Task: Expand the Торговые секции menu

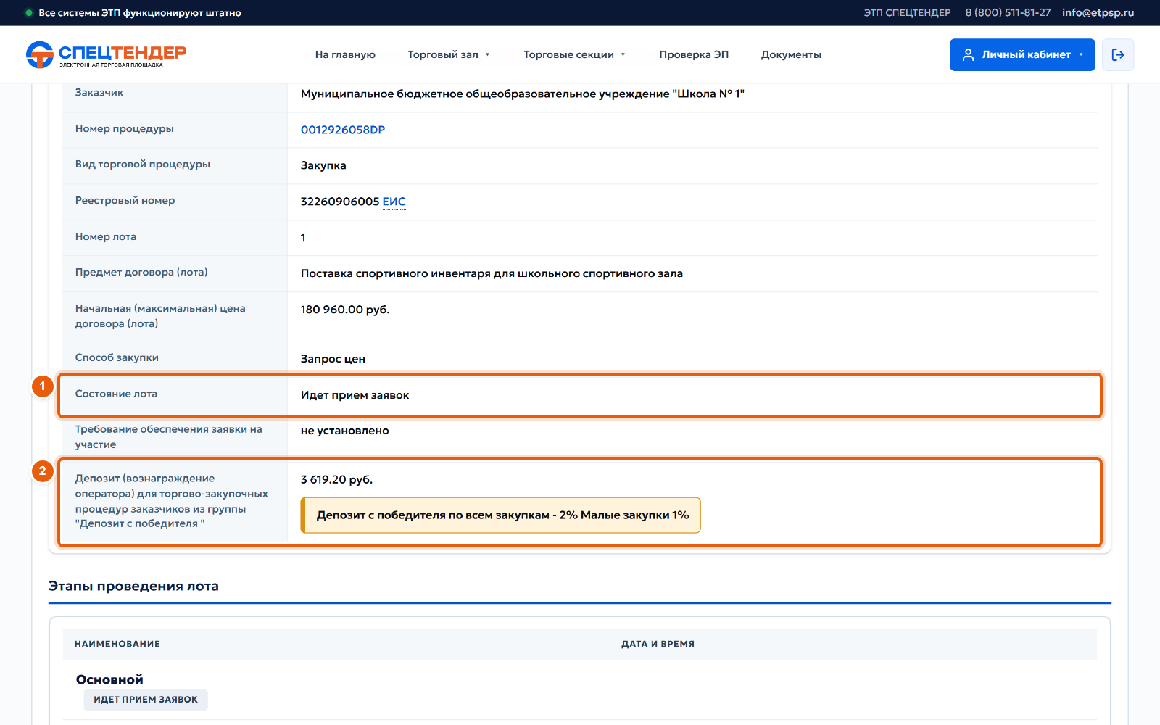Action: 574,54
